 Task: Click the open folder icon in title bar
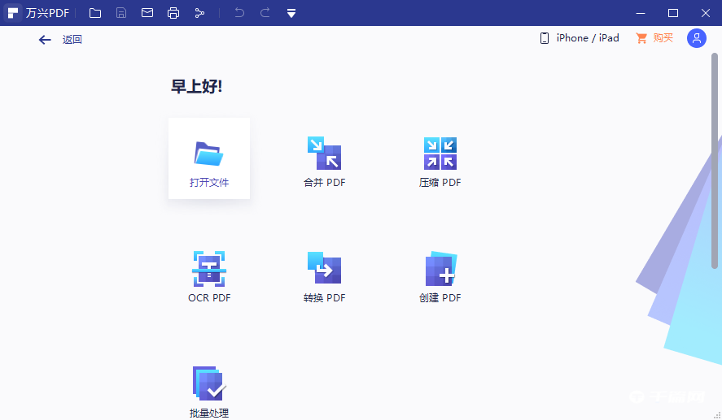tap(95, 13)
